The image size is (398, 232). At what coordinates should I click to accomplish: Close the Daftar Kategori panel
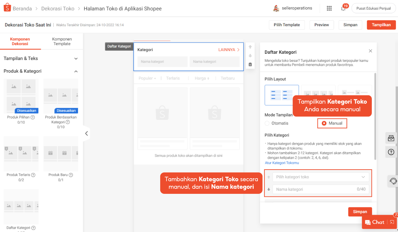(x=370, y=51)
